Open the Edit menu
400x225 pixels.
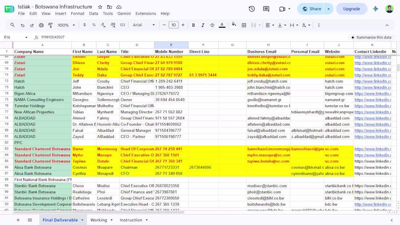(x=33, y=13)
